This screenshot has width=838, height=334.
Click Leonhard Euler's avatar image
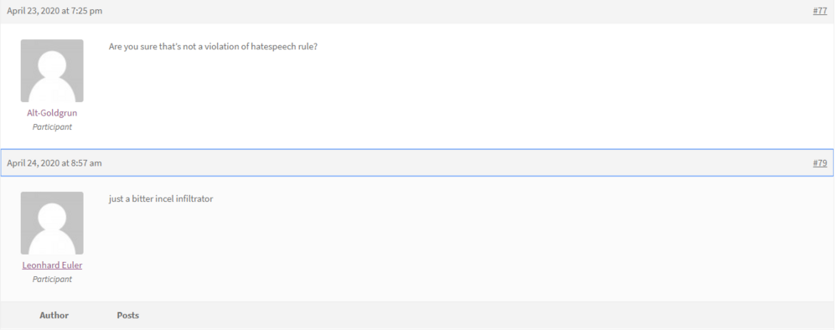coord(52,223)
